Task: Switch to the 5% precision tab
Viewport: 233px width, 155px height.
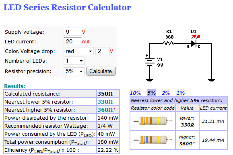Action: click(x=151, y=93)
